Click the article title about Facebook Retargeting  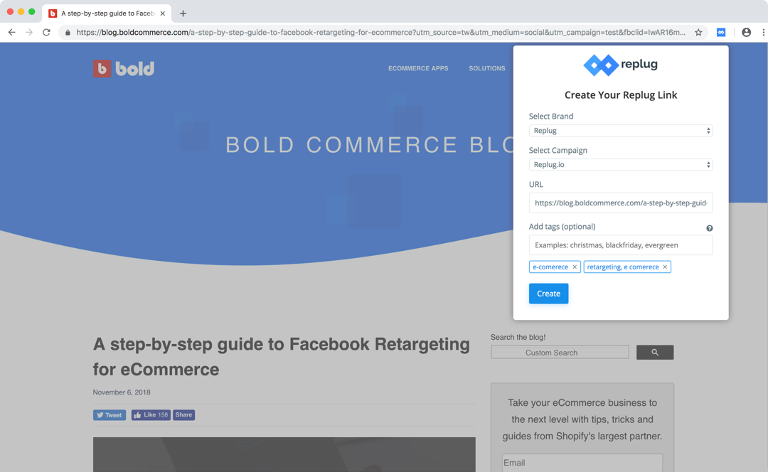281,356
